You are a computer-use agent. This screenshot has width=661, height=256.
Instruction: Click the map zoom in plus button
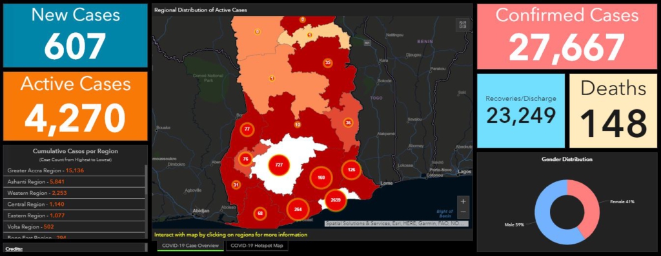[463, 201]
